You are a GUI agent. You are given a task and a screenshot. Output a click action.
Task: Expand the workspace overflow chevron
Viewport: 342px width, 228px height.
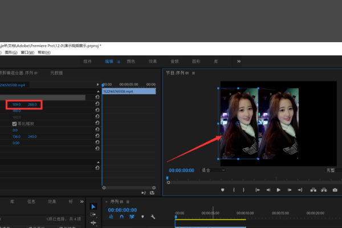pyautogui.click(x=239, y=62)
